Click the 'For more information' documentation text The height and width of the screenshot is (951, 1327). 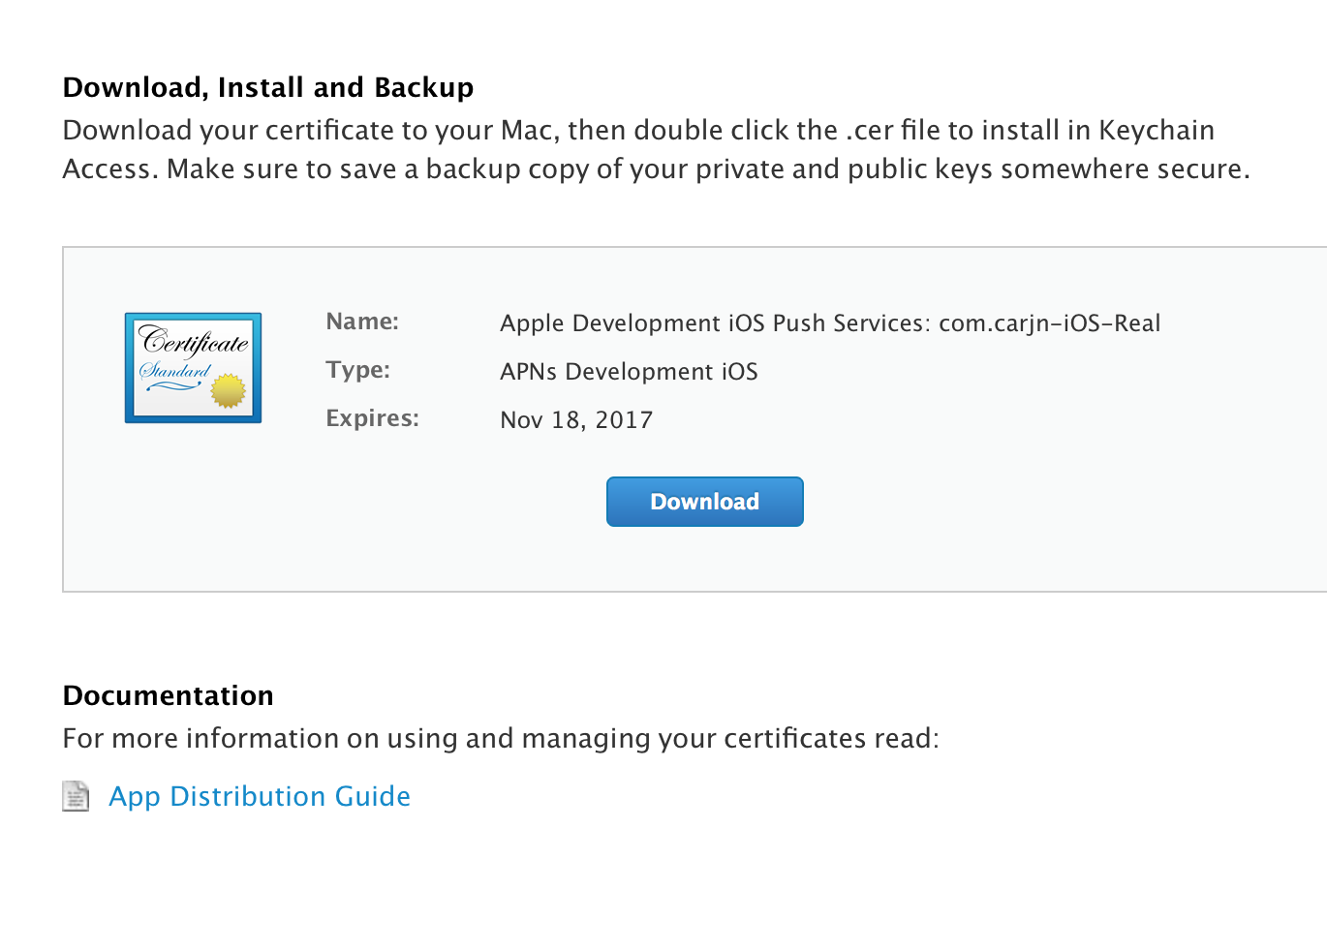coord(500,739)
